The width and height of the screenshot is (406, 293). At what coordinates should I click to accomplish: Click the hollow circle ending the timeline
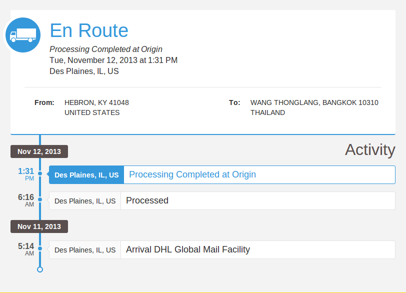pyautogui.click(x=40, y=269)
